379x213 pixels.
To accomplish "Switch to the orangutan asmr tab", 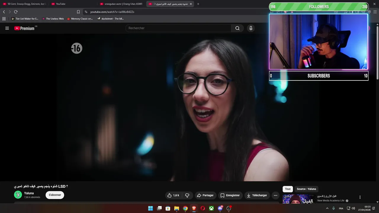I will coord(121,4).
